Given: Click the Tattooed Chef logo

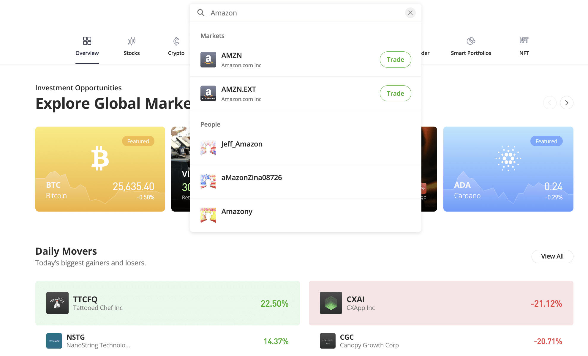Looking at the screenshot, I should (57, 303).
